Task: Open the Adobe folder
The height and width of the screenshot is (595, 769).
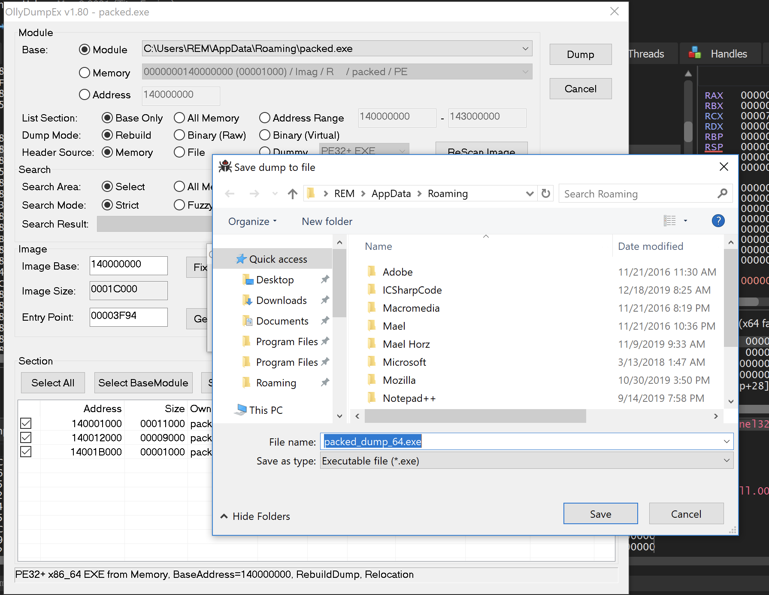Action: 398,272
